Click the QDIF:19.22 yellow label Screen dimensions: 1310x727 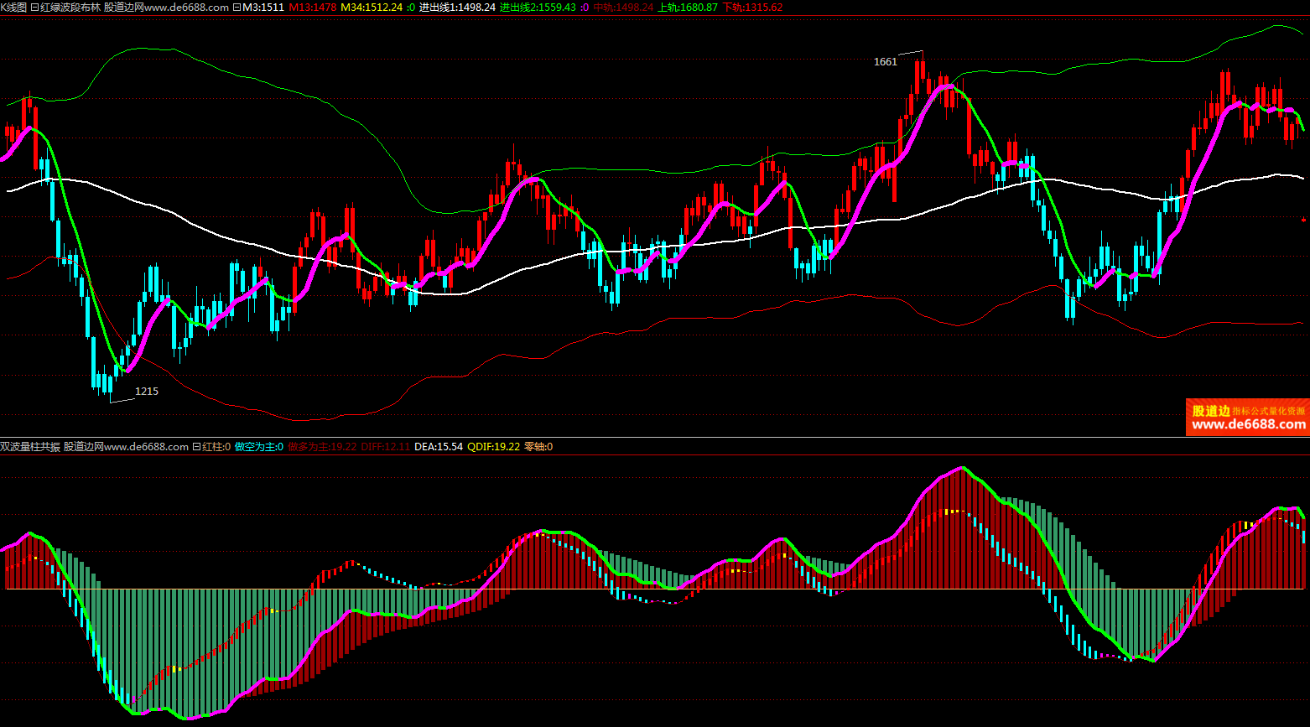[494, 447]
